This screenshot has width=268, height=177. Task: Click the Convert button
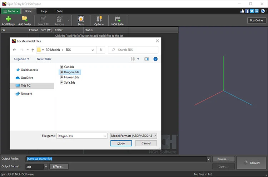tap(251, 163)
